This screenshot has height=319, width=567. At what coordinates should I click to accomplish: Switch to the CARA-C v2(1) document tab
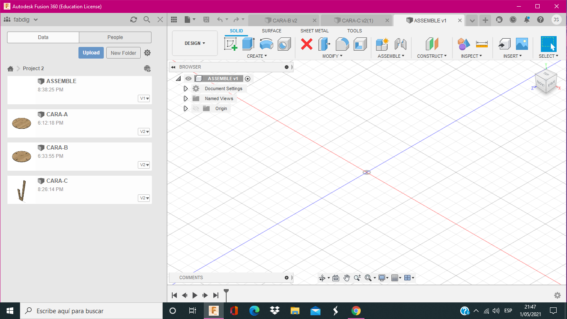pyautogui.click(x=357, y=20)
